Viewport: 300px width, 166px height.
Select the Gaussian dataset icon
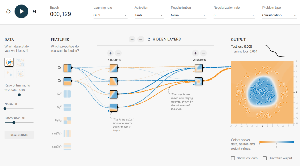click(x=9, y=73)
